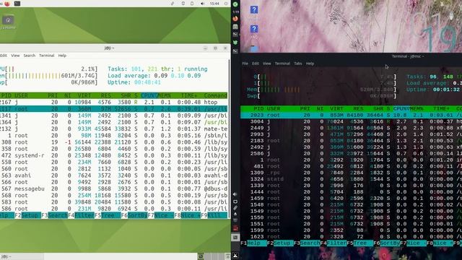The height and width of the screenshot is (260, 462).
Task: Select the messagebu process row in left htop
Action: pos(114,188)
